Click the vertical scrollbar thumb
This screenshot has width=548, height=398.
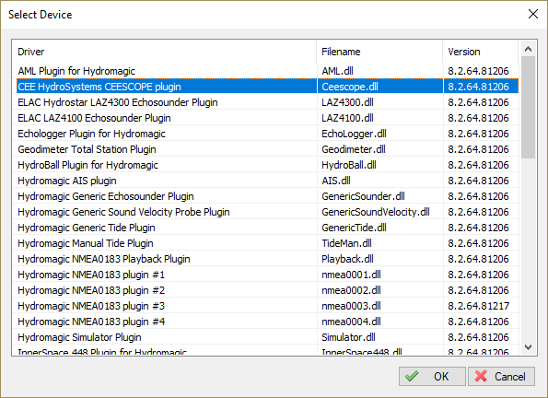[528, 108]
